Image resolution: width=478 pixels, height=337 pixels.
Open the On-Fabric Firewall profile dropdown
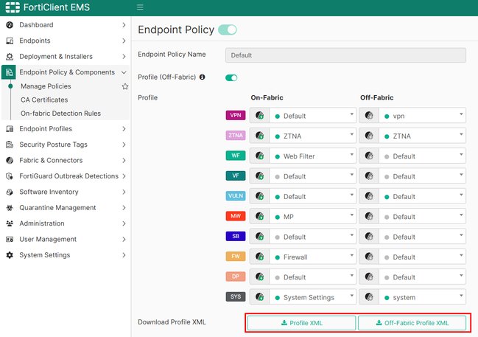point(312,257)
